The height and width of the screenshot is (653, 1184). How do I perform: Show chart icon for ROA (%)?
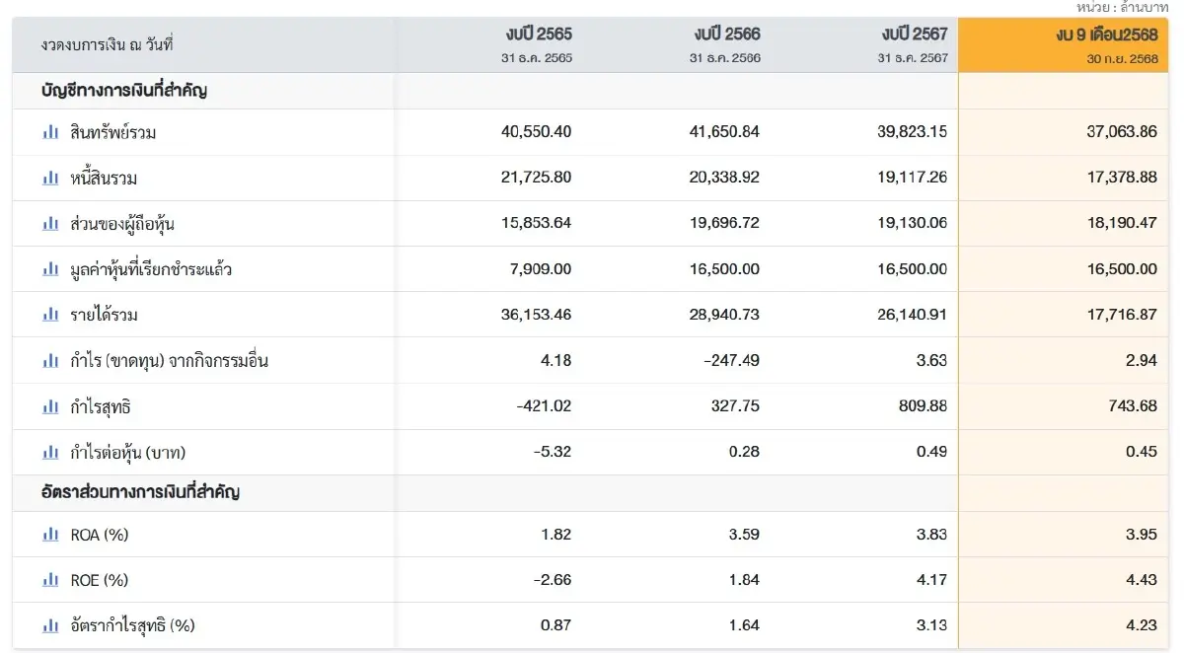coord(50,535)
